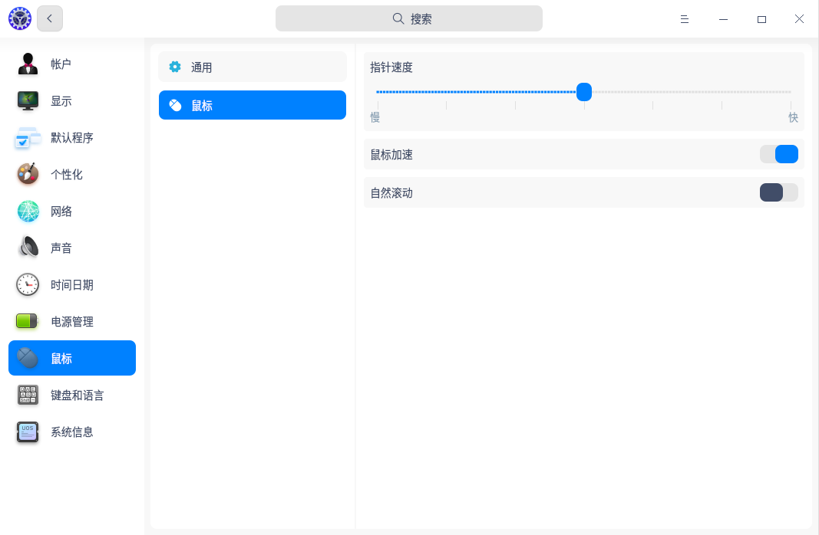The width and height of the screenshot is (819, 535).
Task: Select the 声音 (Sound) speaker icon
Action: click(x=28, y=248)
